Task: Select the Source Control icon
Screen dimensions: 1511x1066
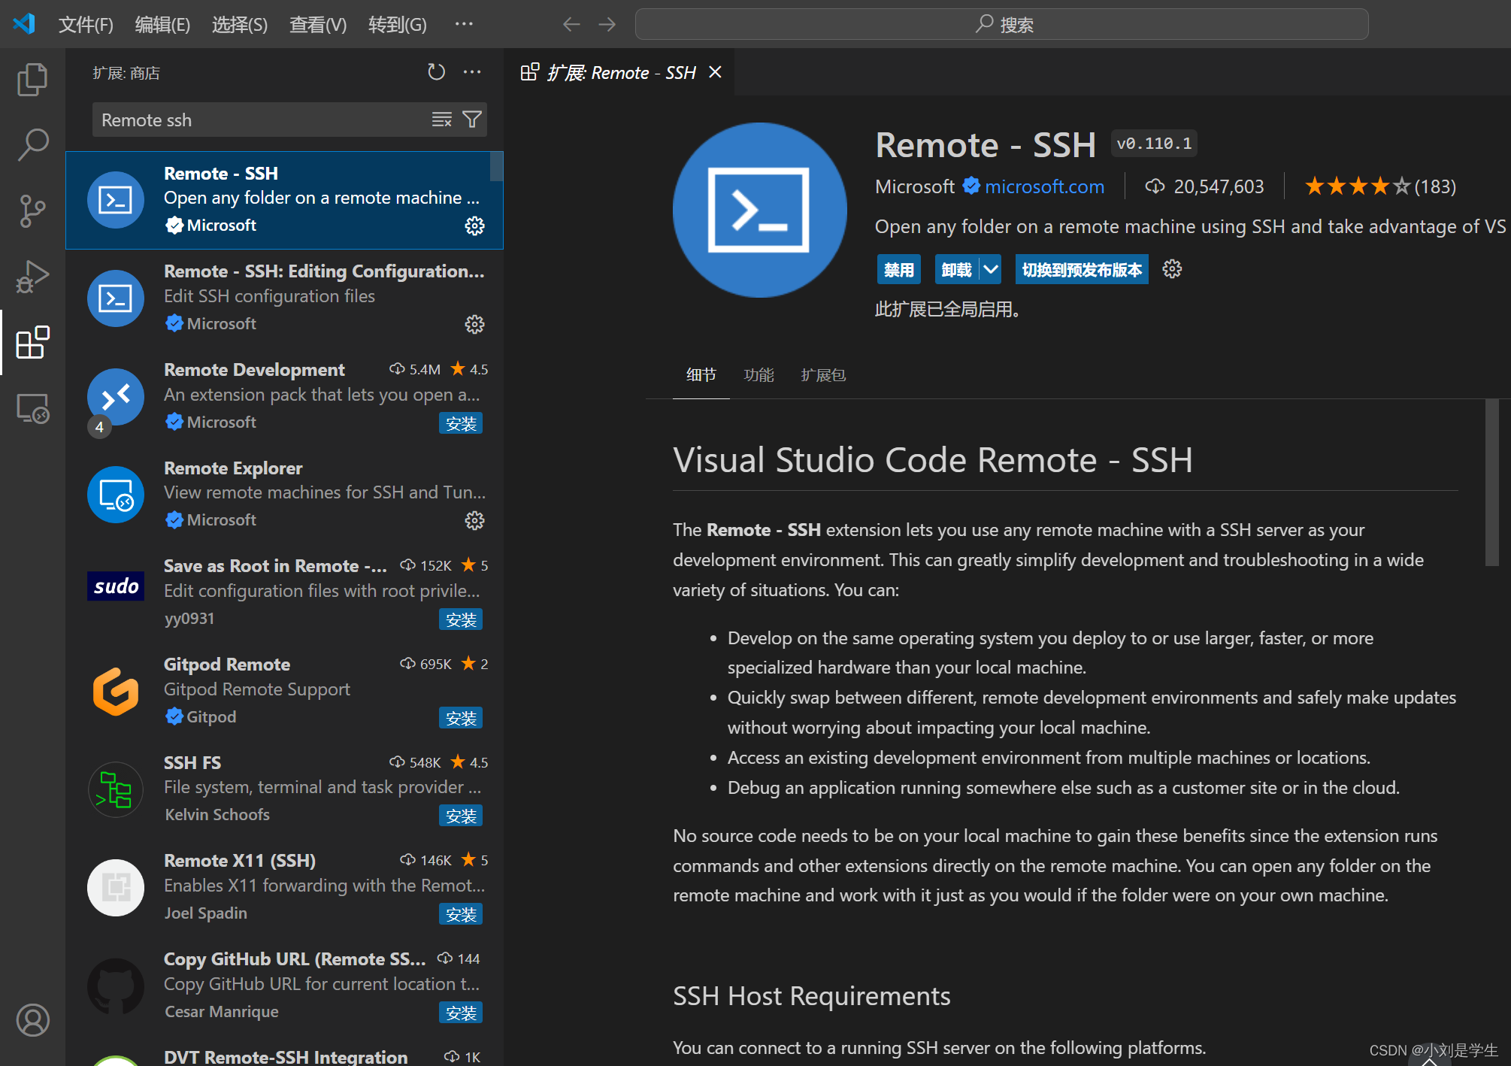Action: (x=32, y=211)
